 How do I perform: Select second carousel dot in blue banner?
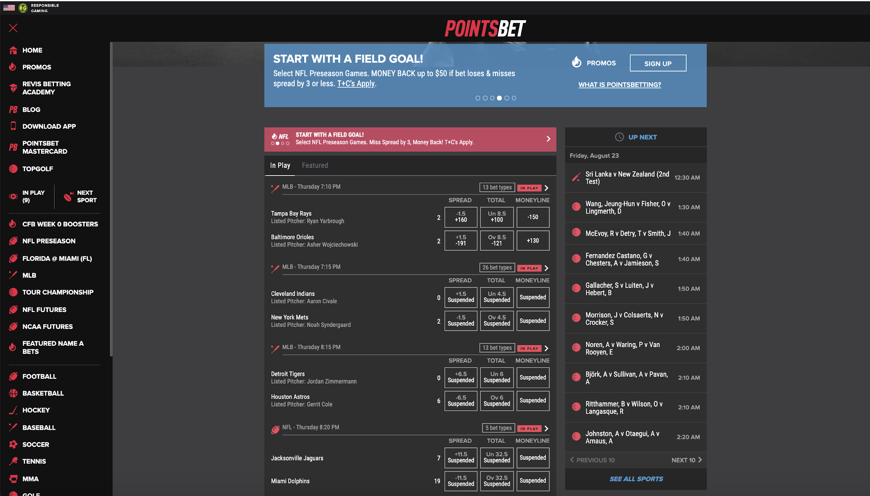[x=485, y=98]
